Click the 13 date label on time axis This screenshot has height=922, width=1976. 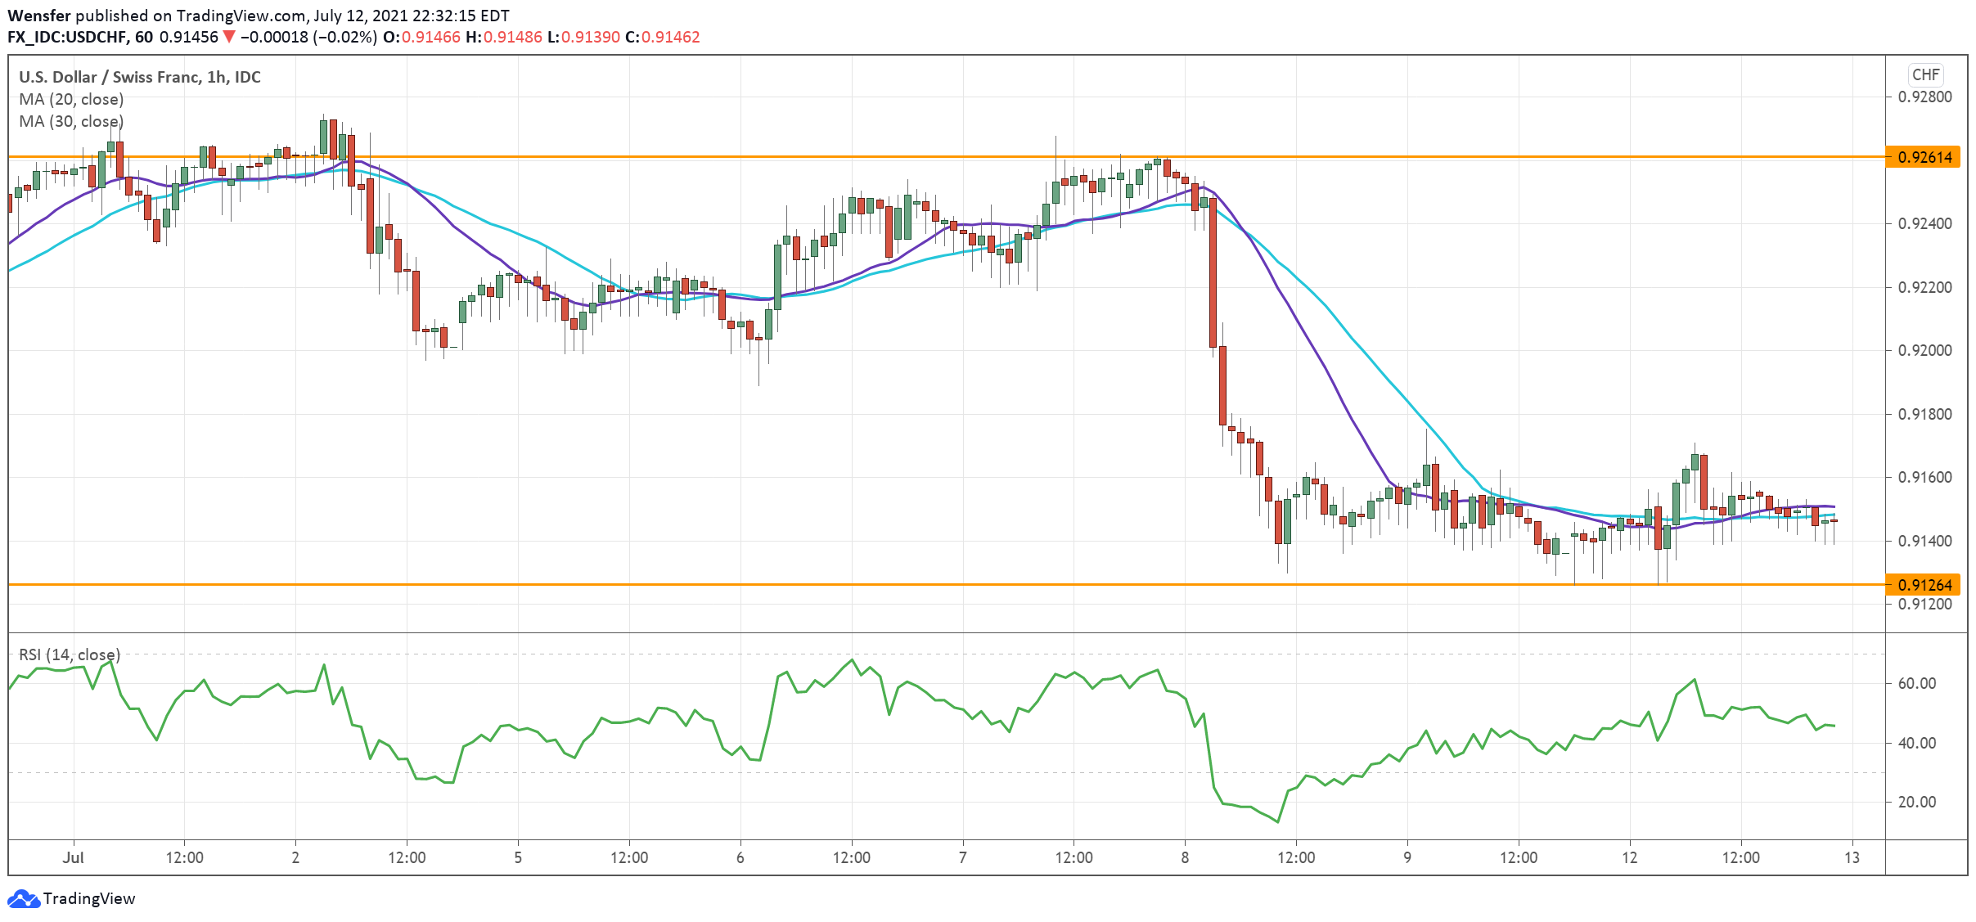1852,857
